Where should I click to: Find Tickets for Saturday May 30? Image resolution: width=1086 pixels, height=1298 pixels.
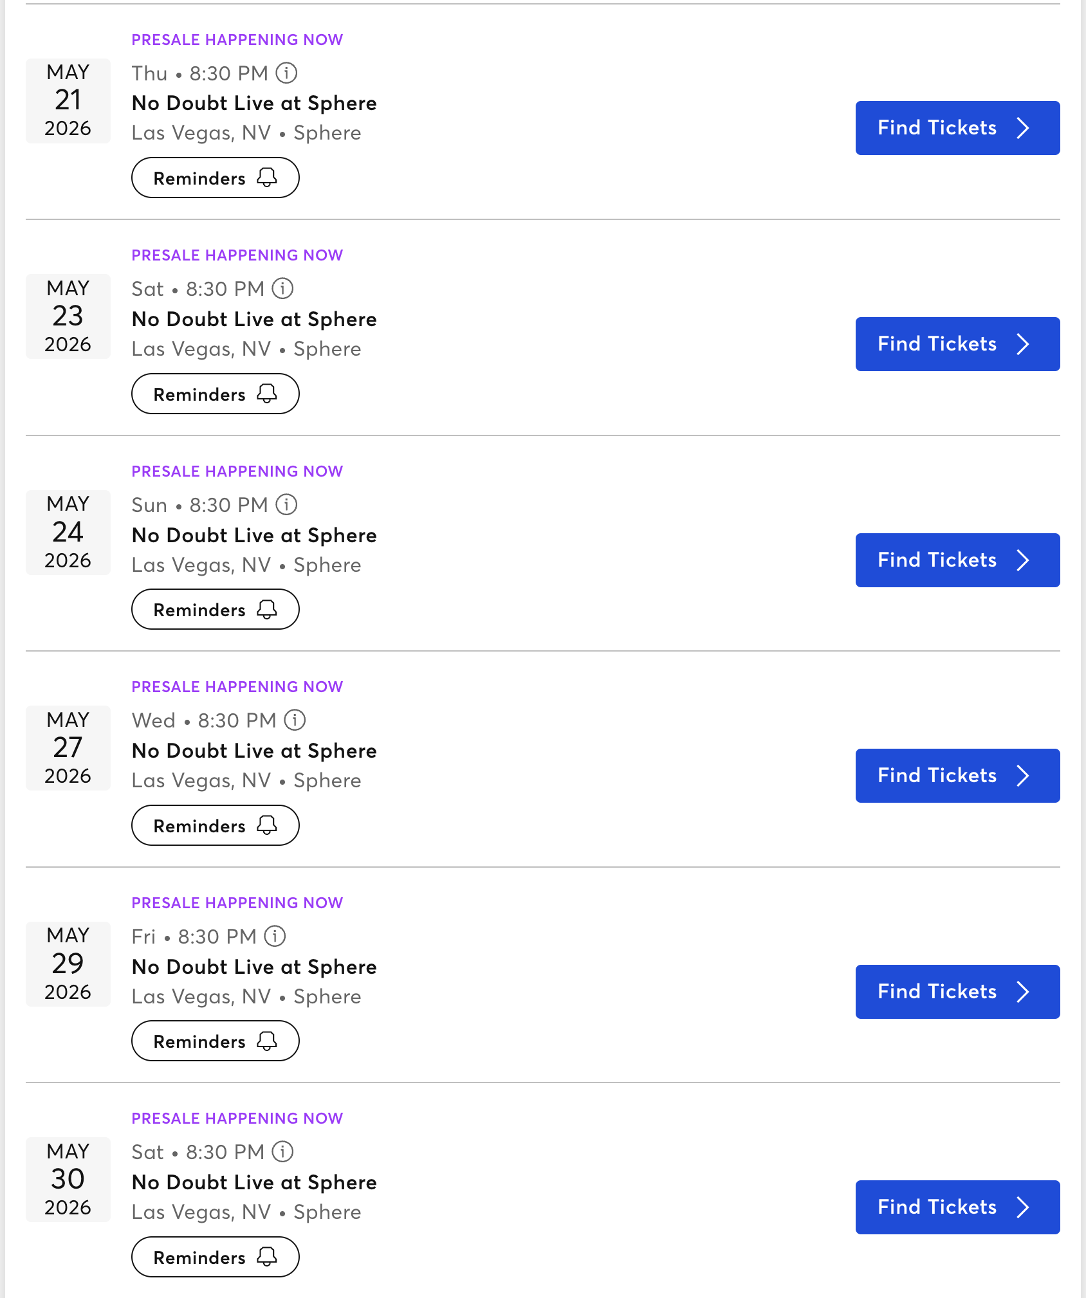957,1207
